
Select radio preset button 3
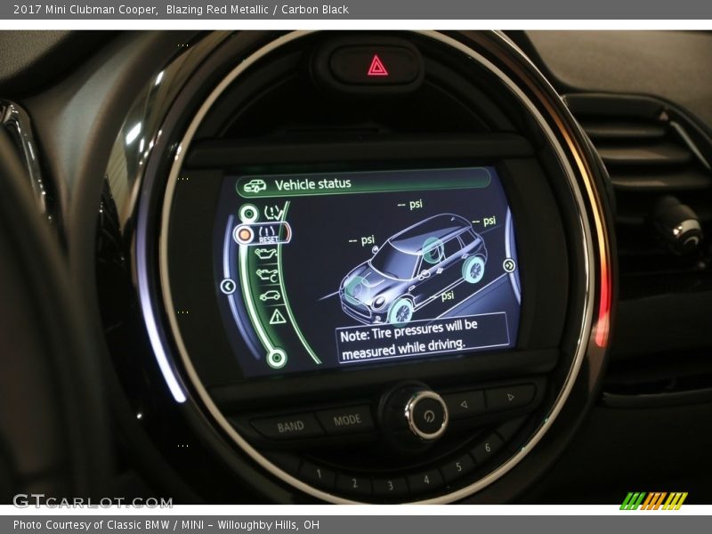click(390, 485)
